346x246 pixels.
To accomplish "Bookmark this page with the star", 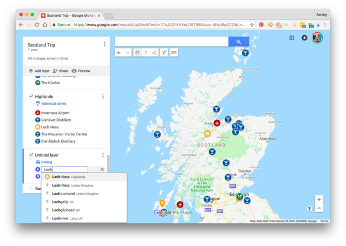I will pos(252,25).
